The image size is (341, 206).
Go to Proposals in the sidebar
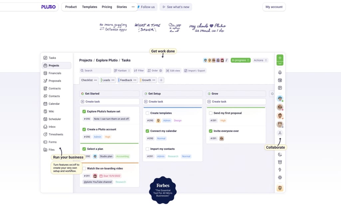point(52,81)
